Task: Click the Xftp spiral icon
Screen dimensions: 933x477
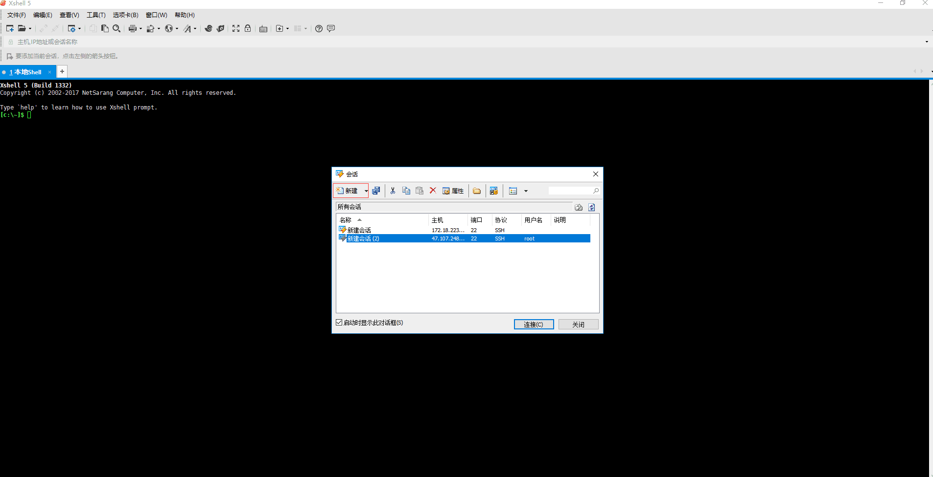Action: [209, 28]
